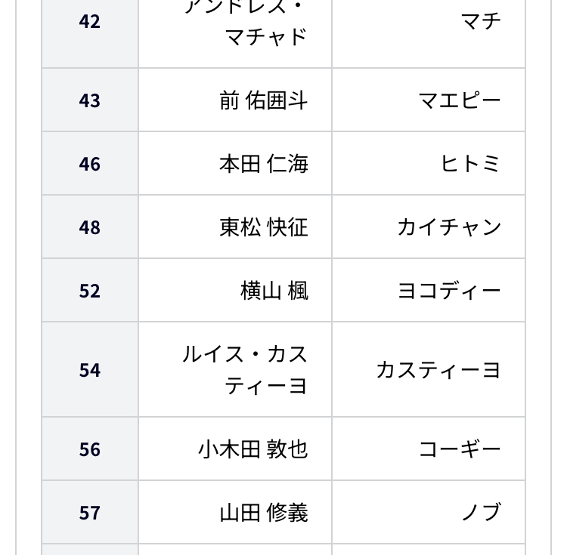
Task: Click jersey number 52
Action: [x=90, y=291]
